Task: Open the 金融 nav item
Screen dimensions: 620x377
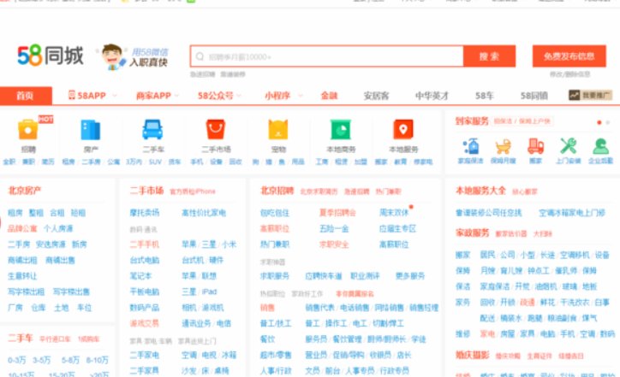Action: pos(329,96)
